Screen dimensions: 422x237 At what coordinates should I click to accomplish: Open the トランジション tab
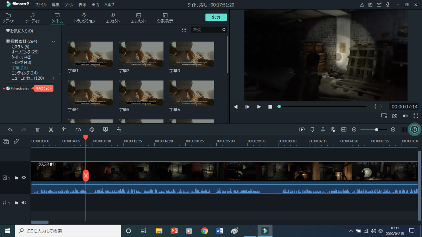click(x=84, y=18)
